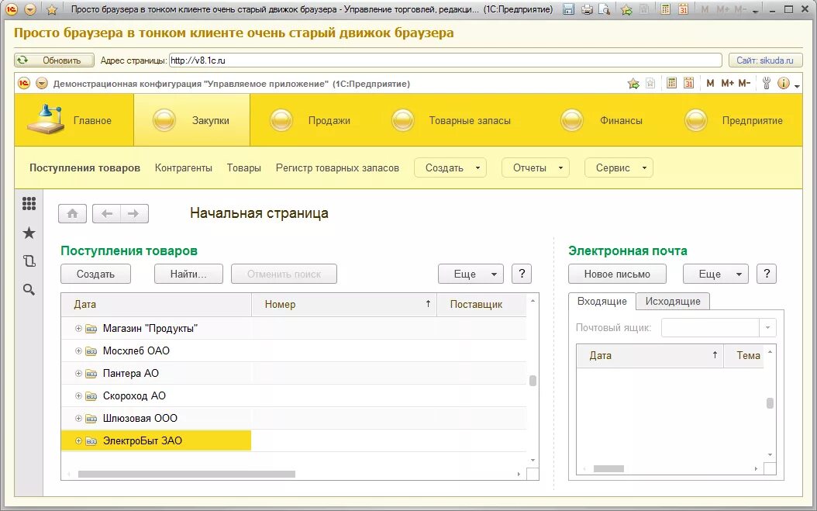The image size is (817, 511).
Task: Click the Новое письмо button
Action: [x=617, y=274]
